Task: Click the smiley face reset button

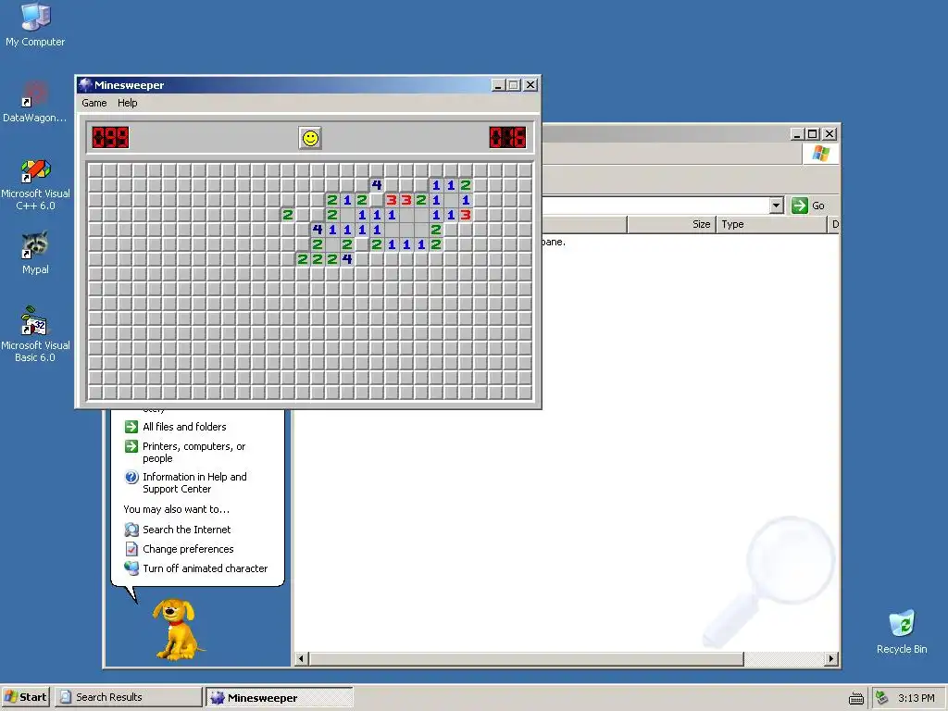Action: (310, 139)
